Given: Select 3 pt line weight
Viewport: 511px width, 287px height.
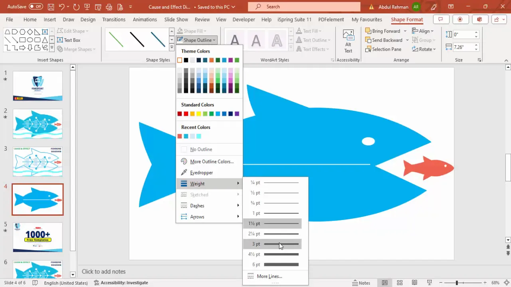Looking at the screenshot, I should click(272, 244).
